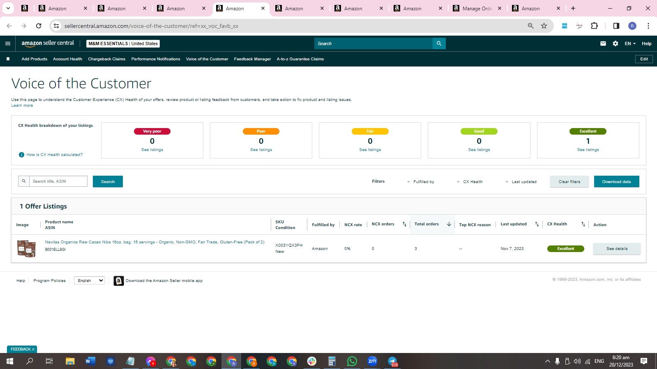Click See listings under Fair
The image size is (657, 369).
click(x=370, y=150)
